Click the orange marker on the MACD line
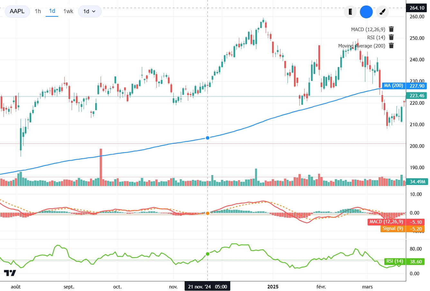Image resolution: width=430 pixels, height=291 pixels. [x=207, y=213]
